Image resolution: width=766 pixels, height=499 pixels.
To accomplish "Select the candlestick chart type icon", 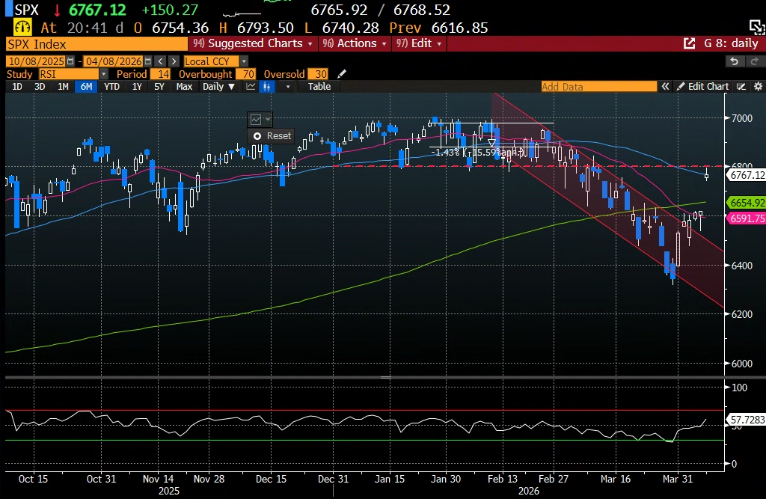I will 266,87.
